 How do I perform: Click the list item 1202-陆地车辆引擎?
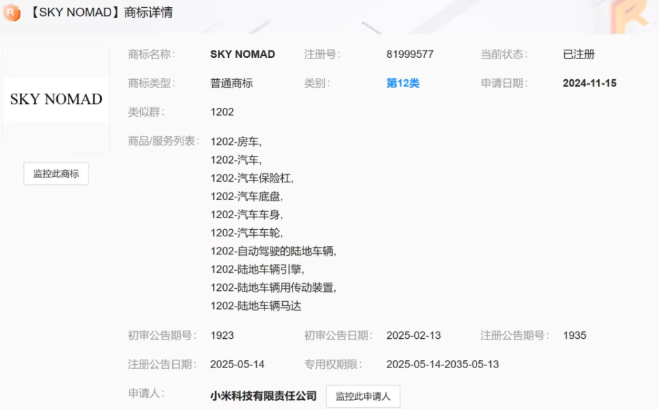pos(257,269)
